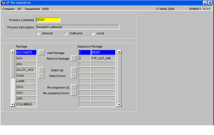Select the CARR package row
Viewport: 214px width, 135px height.
pyautogui.click(x=26, y=81)
